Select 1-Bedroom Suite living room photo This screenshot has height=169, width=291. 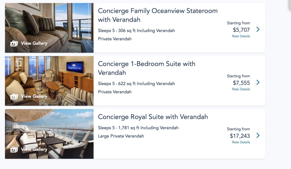coord(49,77)
